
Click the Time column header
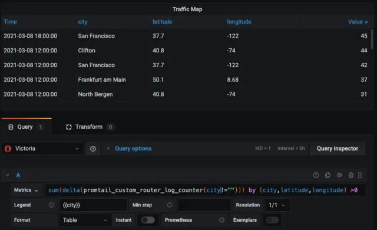click(x=10, y=22)
